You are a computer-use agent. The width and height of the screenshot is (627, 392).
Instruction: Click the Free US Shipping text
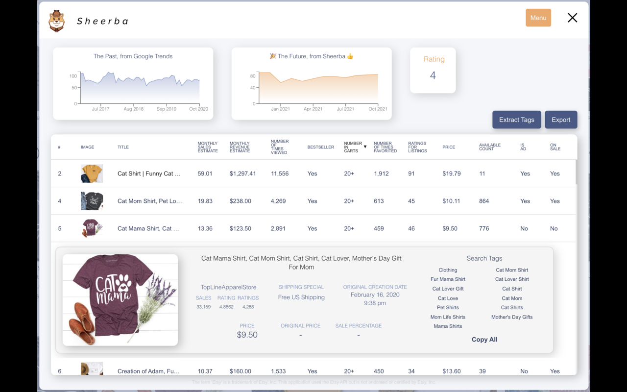[301, 297]
